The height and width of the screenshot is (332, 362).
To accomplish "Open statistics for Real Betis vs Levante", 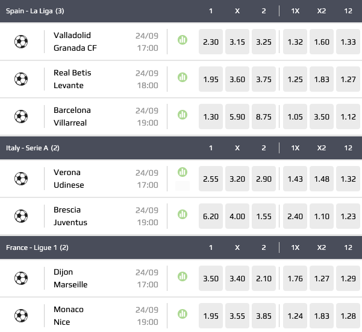I will 182,77.
